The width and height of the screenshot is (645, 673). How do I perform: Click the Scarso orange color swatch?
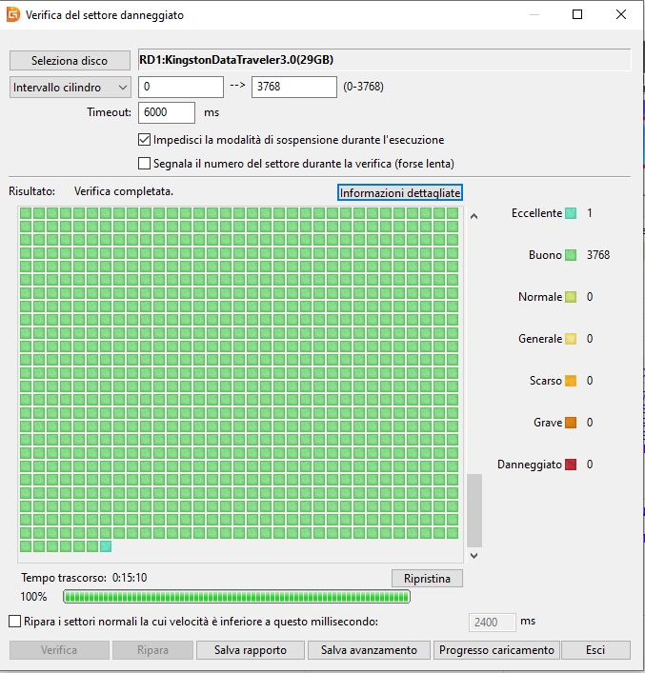571,381
